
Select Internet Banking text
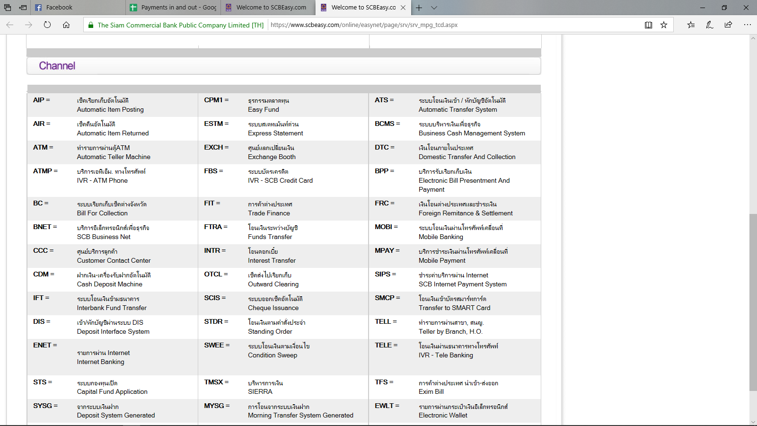[x=101, y=362]
